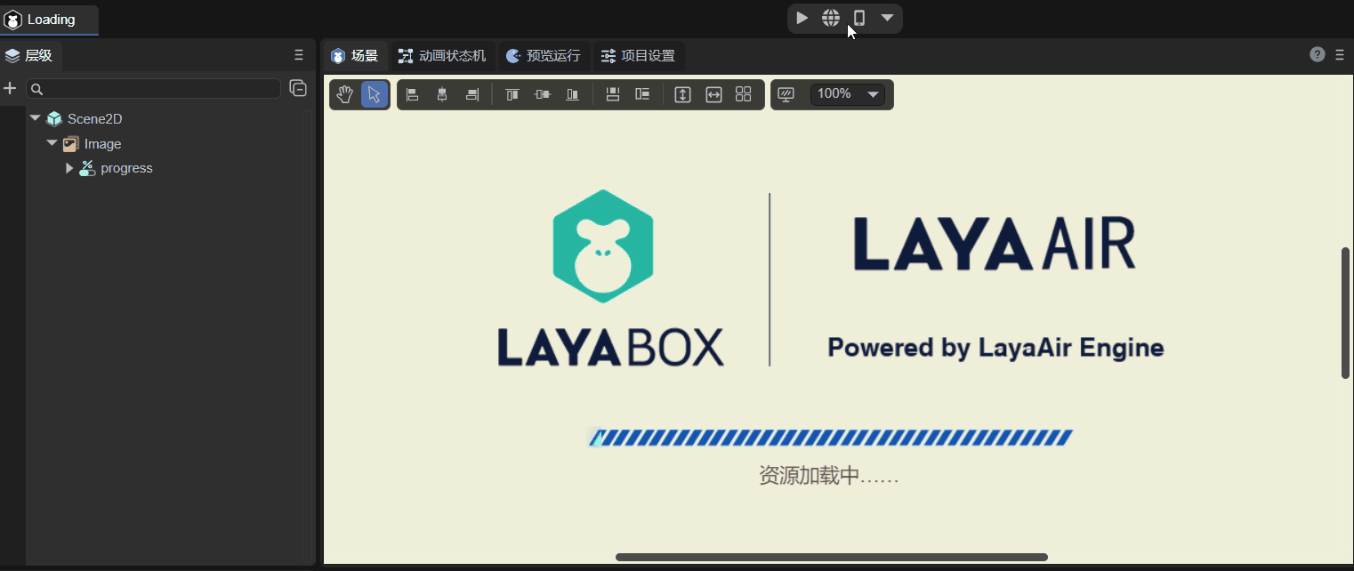1354x571 pixels.
Task: Click the same height resize icon
Action: tap(682, 94)
